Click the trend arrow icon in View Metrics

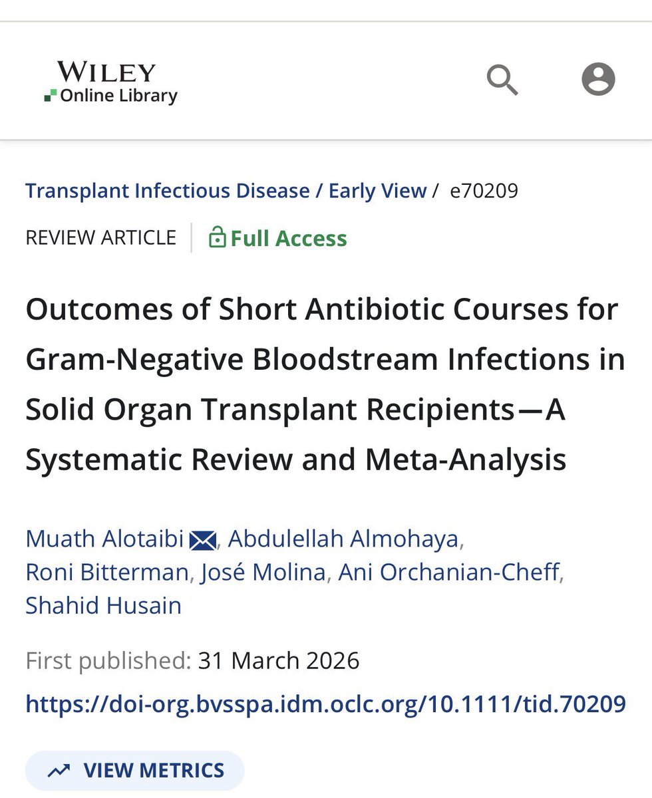tap(59, 771)
